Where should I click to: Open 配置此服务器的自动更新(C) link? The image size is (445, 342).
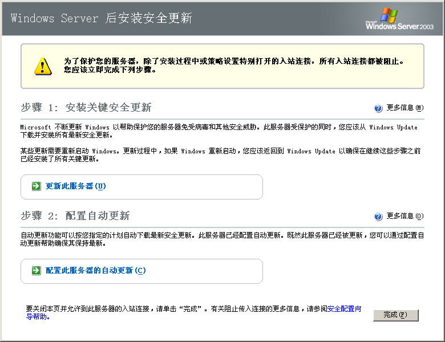[x=96, y=270]
